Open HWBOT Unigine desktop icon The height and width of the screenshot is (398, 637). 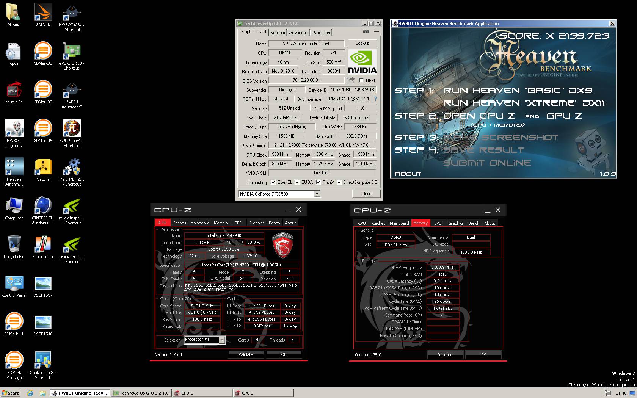click(x=14, y=134)
